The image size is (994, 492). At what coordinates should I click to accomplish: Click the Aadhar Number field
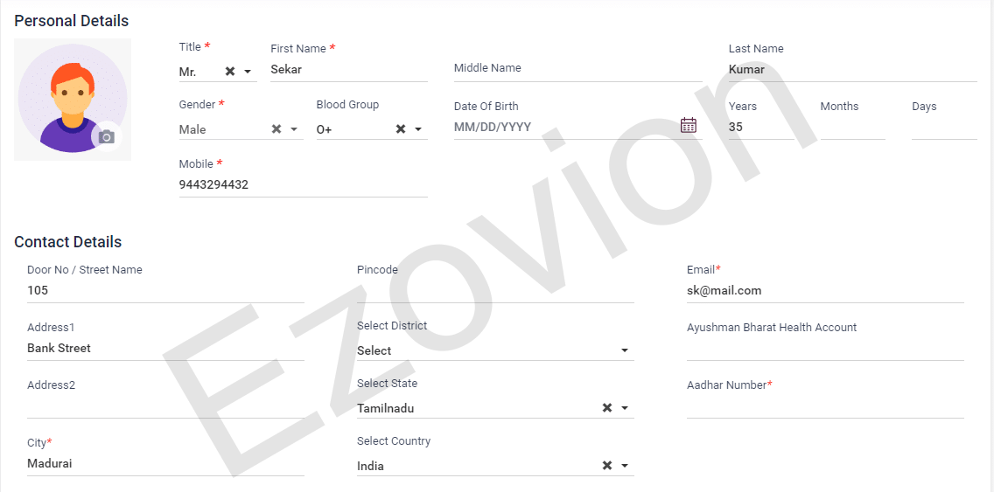coord(825,406)
